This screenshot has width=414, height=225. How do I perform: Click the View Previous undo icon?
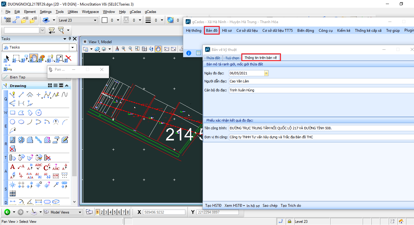pos(166,49)
